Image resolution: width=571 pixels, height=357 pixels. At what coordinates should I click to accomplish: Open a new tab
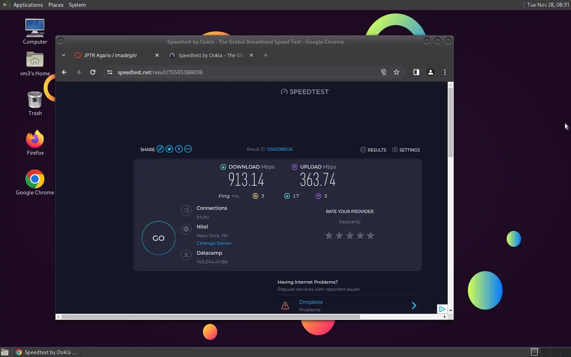(x=266, y=55)
